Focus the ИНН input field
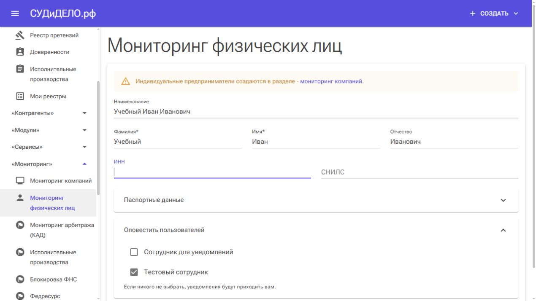This screenshot has width=536, height=301. (212, 172)
